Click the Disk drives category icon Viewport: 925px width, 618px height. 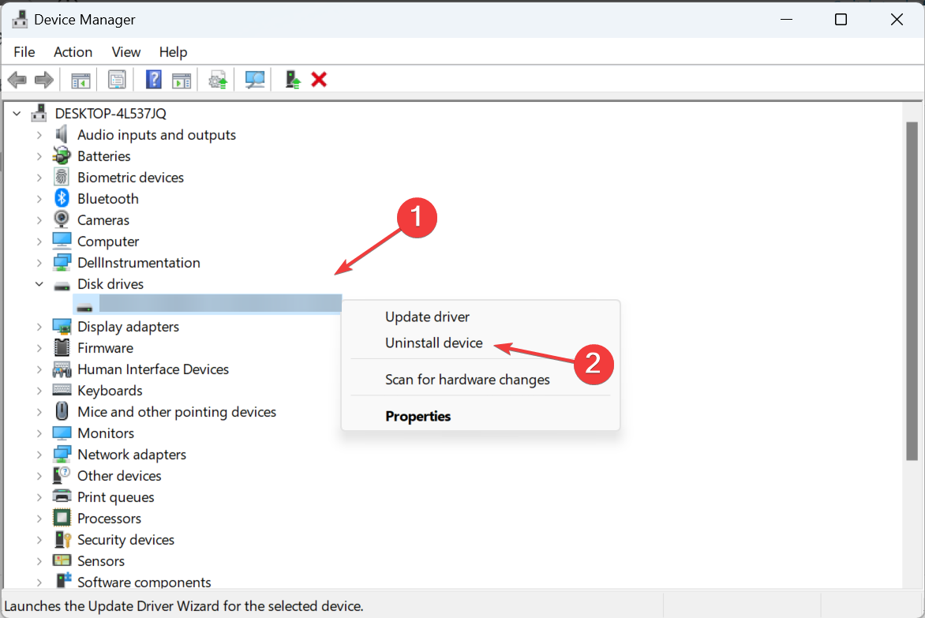62,286
